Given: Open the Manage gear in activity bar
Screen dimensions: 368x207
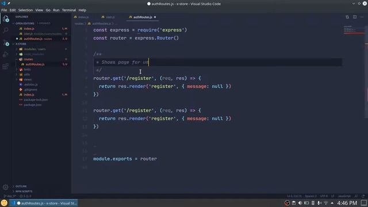Looking at the screenshot, I should point(5,187).
